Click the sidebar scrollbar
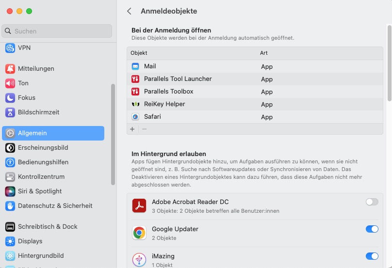 [113, 134]
